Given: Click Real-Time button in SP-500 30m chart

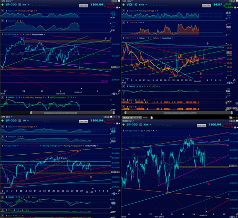Looking at the screenshot, I should (x=201, y=126).
